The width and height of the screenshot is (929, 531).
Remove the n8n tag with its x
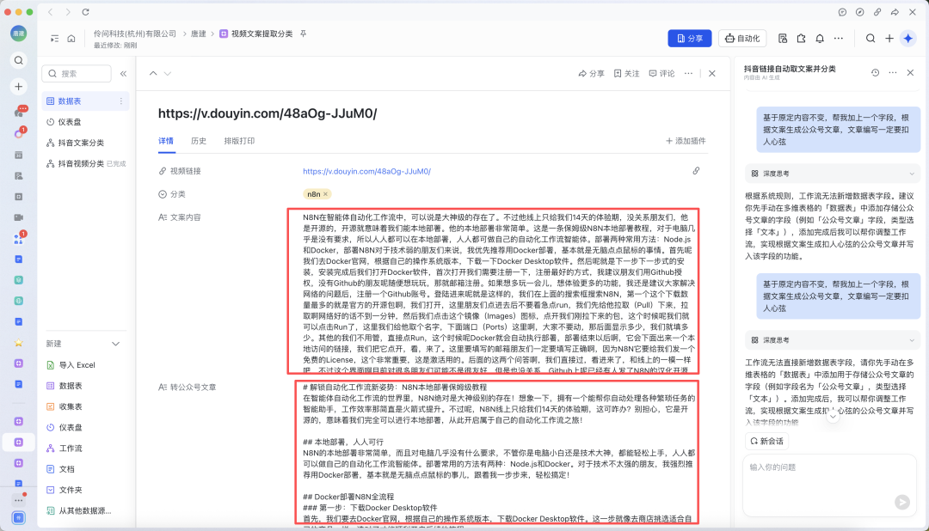(x=326, y=194)
